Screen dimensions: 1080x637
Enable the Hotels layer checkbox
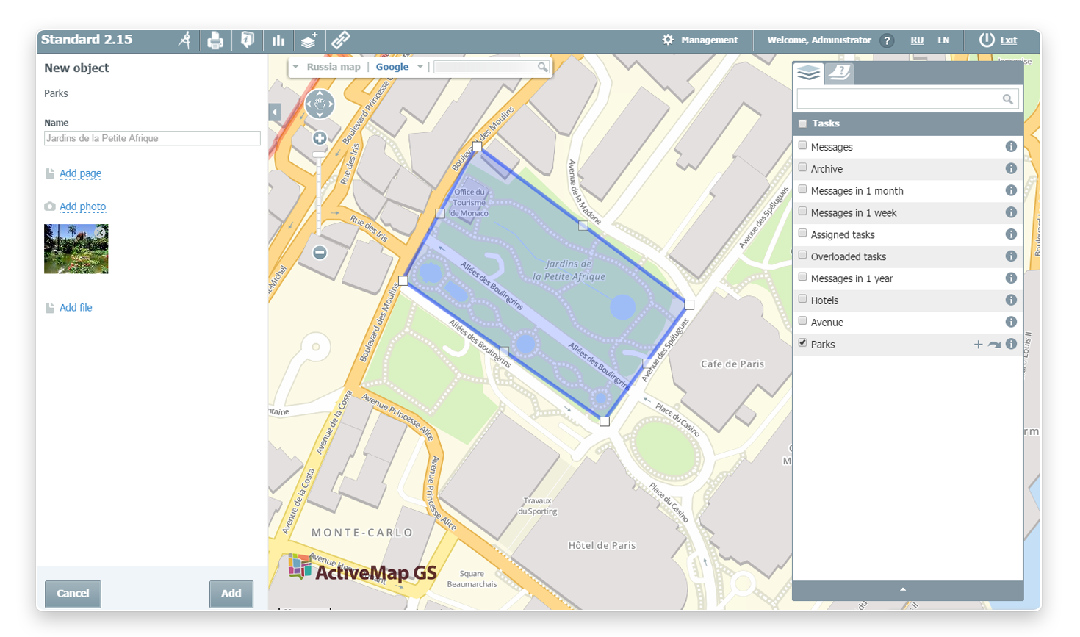tap(803, 300)
